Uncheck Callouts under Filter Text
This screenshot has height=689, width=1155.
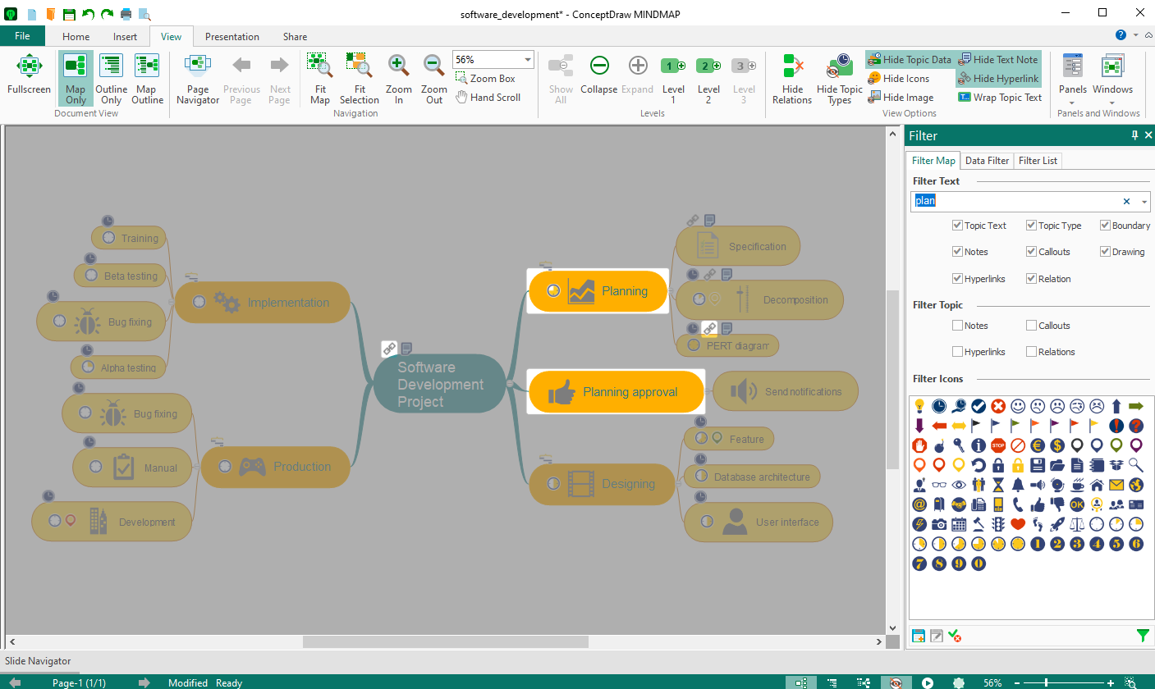point(1031,252)
